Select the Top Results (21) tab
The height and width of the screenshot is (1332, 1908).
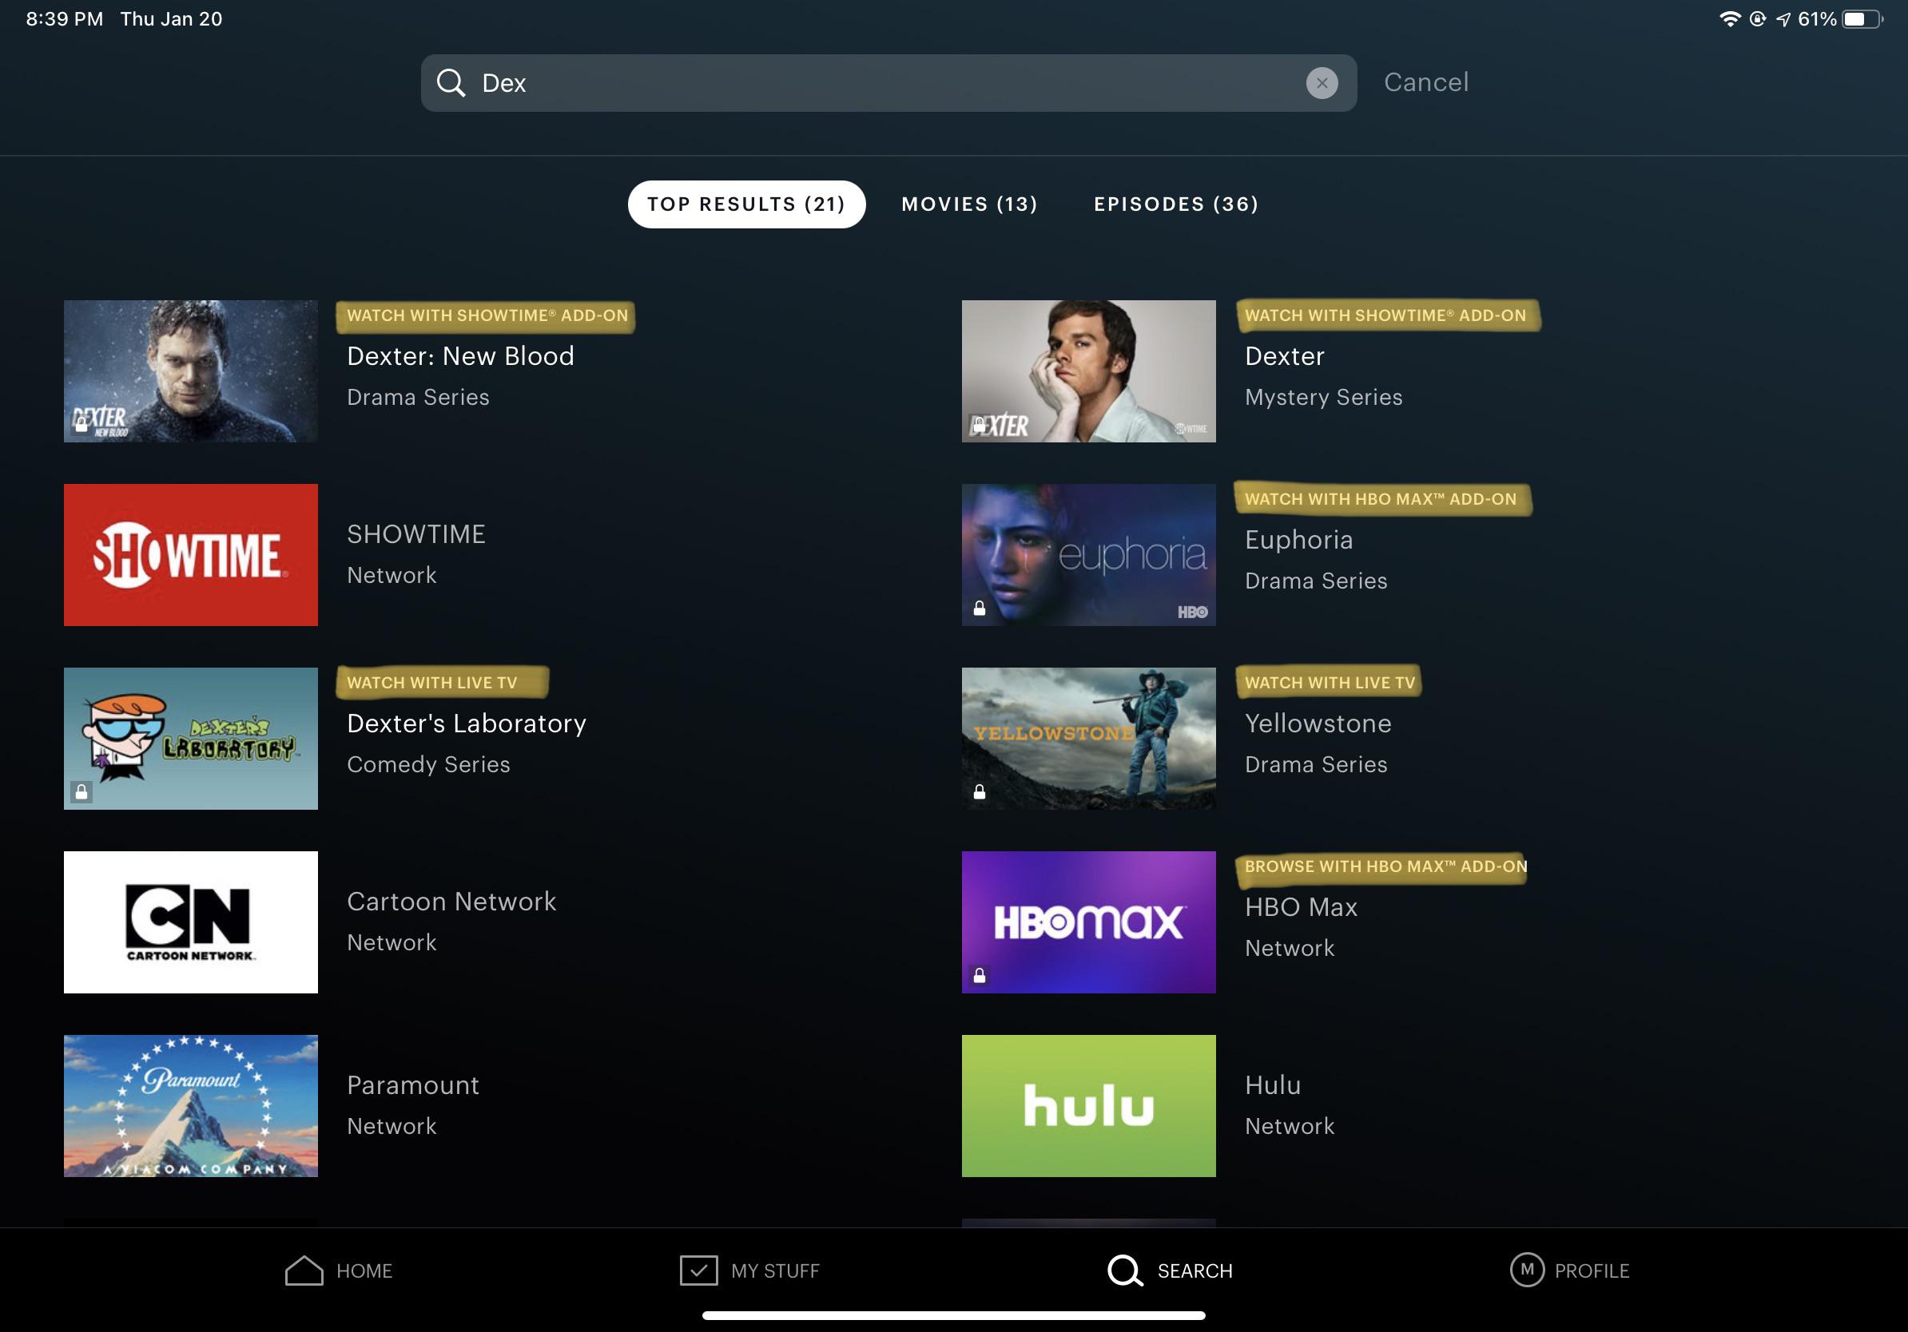tap(745, 204)
